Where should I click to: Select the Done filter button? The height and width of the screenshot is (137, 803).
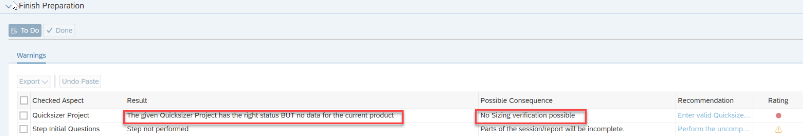(59, 30)
